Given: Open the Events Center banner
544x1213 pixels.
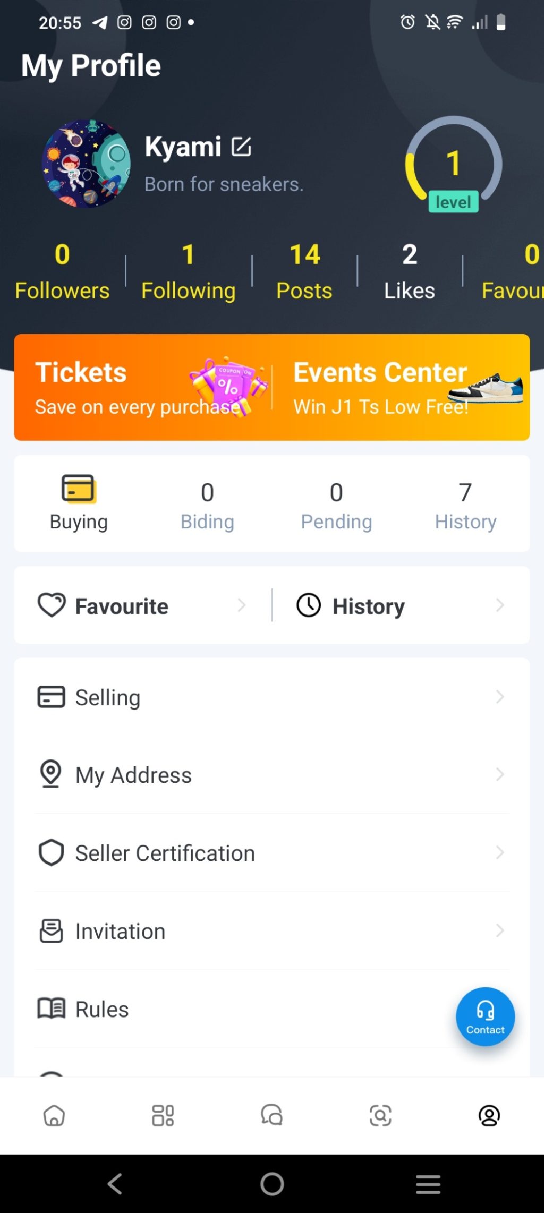Looking at the screenshot, I should coord(401,387).
